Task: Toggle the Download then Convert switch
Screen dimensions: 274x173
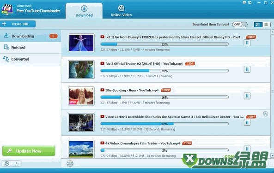Action: point(240,25)
